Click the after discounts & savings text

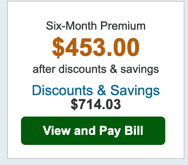tap(96, 69)
